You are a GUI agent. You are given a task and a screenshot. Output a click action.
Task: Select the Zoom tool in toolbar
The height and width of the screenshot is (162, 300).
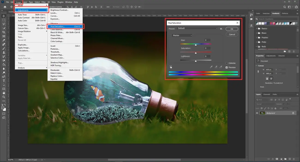4,97
